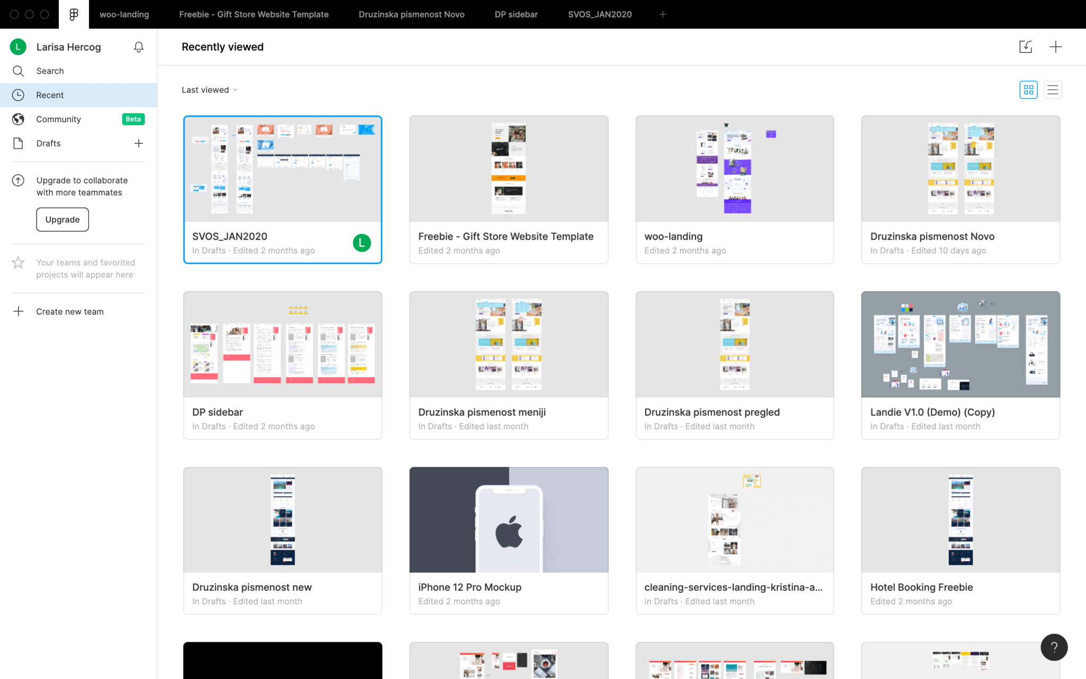Click the list view icon
This screenshot has width=1086, height=679.
click(1053, 89)
